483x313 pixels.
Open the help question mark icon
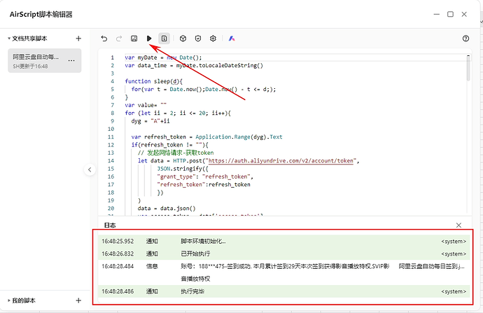tap(465, 39)
